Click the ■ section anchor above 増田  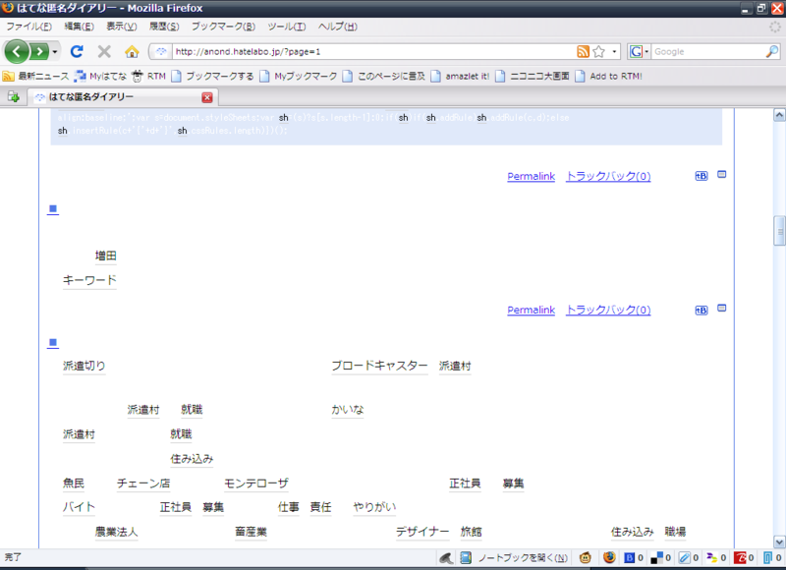coord(53,209)
